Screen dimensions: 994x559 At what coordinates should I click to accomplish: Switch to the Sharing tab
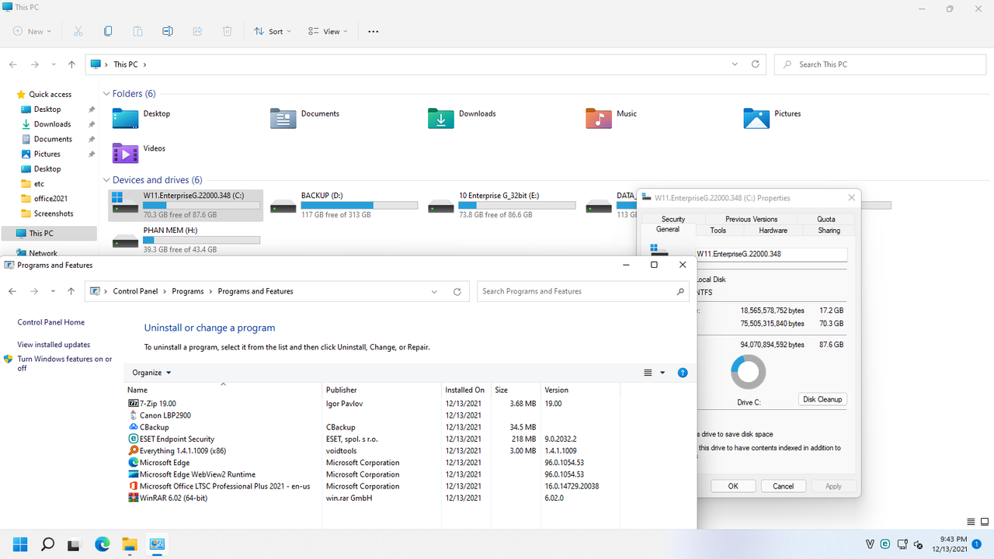829,231
